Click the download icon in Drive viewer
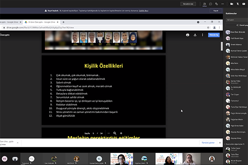The image size is (248, 165). [195, 35]
